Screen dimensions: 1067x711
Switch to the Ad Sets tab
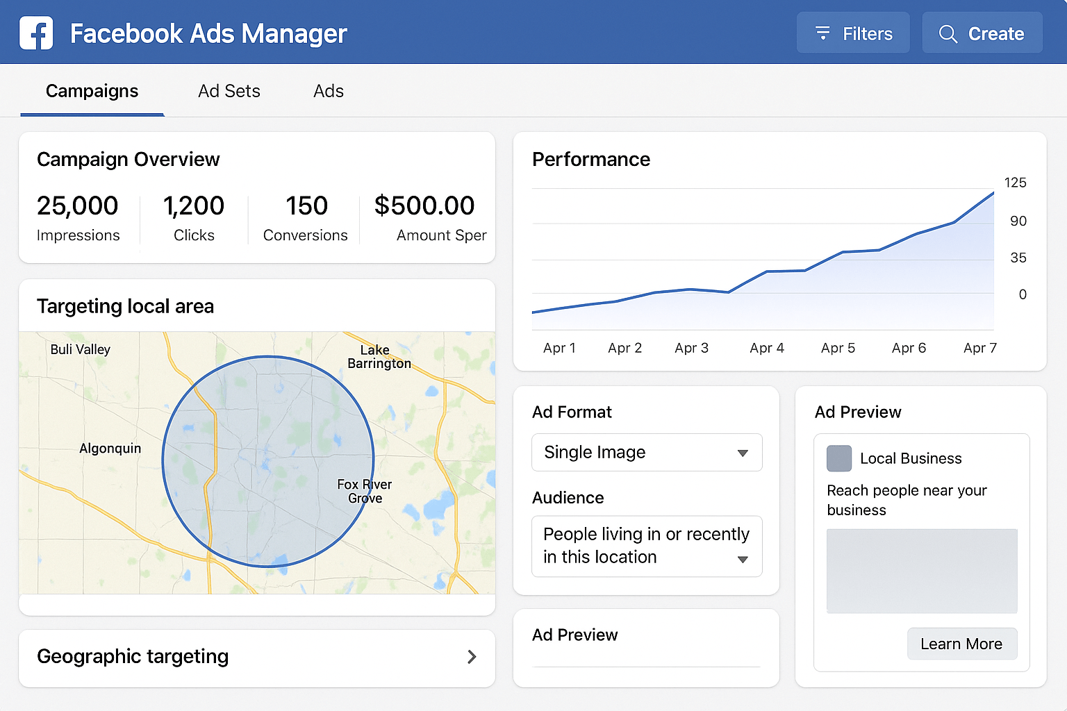(x=229, y=91)
